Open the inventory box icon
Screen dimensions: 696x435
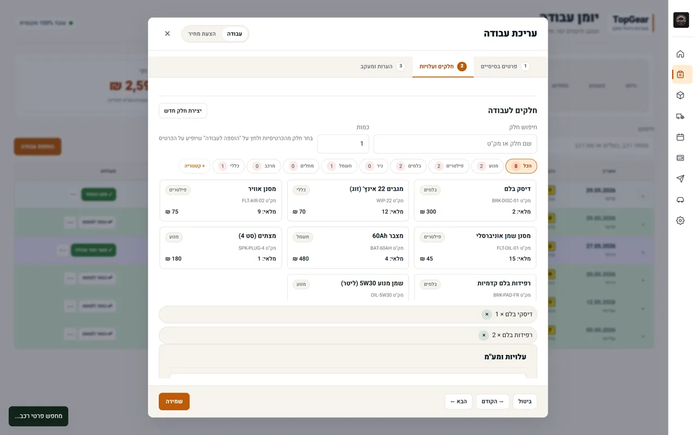point(680,95)
